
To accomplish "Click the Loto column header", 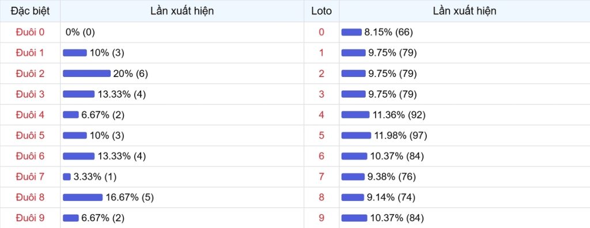I will [x=322, y=11].
